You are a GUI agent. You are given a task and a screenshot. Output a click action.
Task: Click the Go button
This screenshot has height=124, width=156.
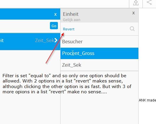pos(54,26)
